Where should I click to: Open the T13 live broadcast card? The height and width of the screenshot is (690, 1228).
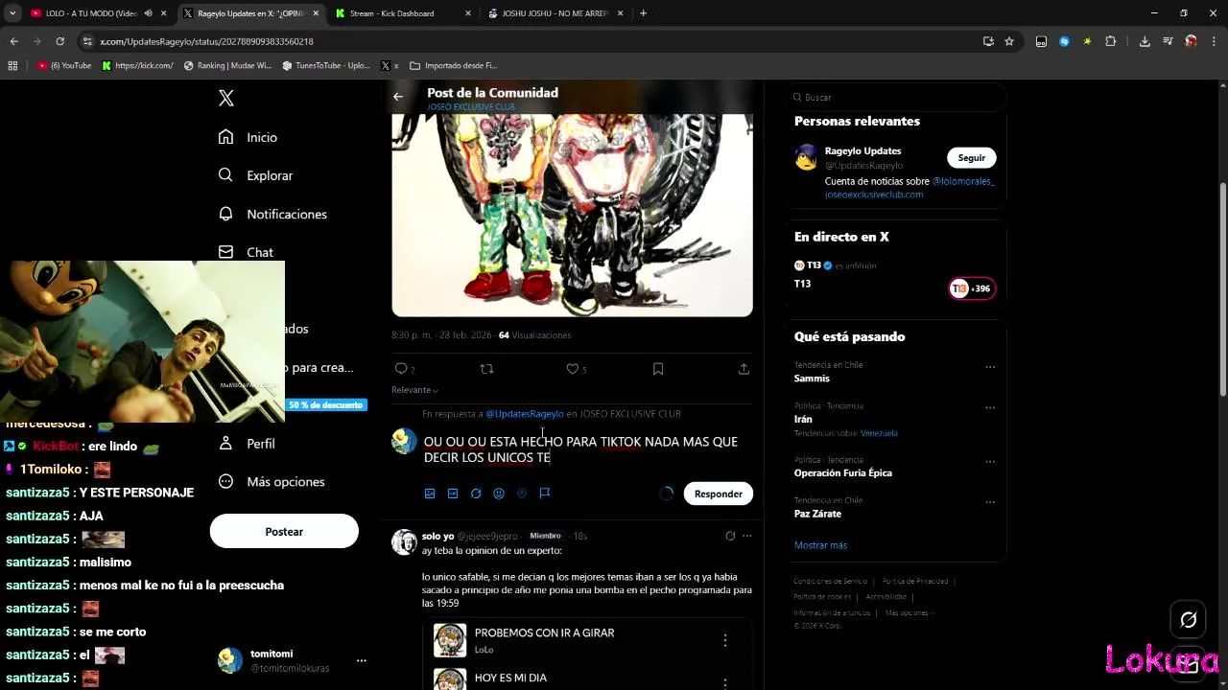(x=895, y=276)
